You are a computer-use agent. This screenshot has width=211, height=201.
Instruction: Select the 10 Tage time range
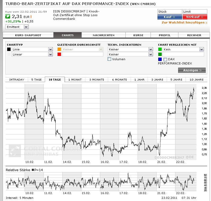[x=55, y=80]
